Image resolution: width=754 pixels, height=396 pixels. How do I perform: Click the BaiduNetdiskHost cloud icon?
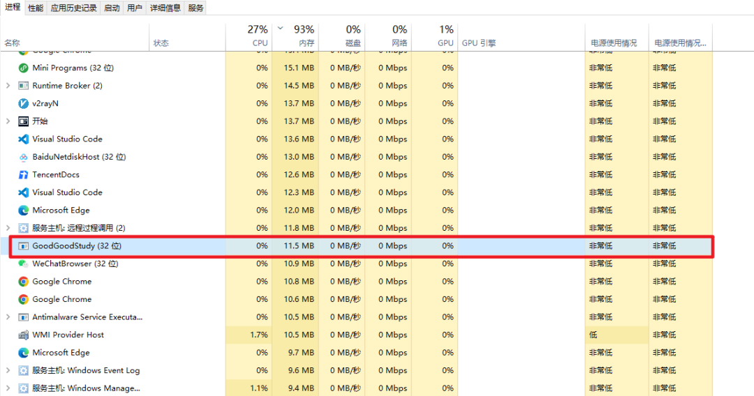(23, 157)
